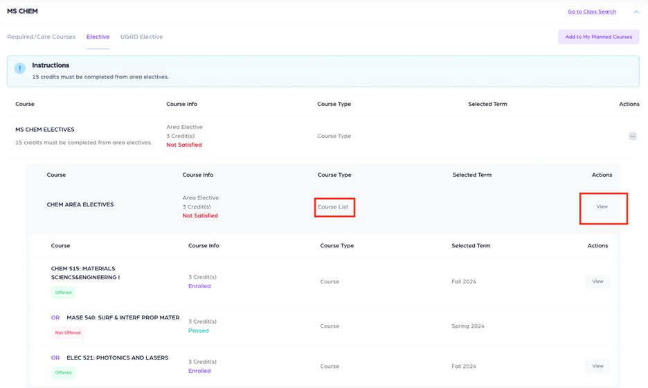
Task: Collapse the MS CHEM ELECTIVES row with minus button
Action: click(632, 136)
